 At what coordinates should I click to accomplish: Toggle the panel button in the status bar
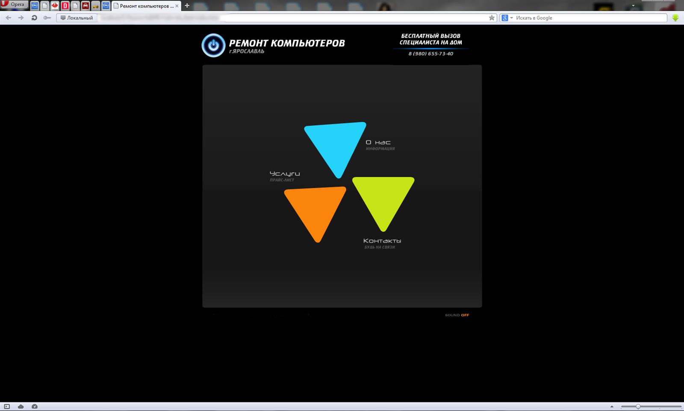[x=7, y=407]
